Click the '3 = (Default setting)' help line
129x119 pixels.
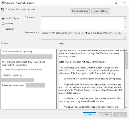92,98
